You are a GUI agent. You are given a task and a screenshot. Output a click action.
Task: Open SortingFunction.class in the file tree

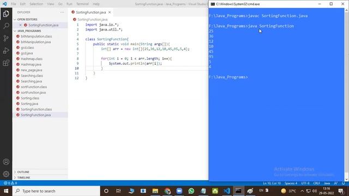(37, 109)
